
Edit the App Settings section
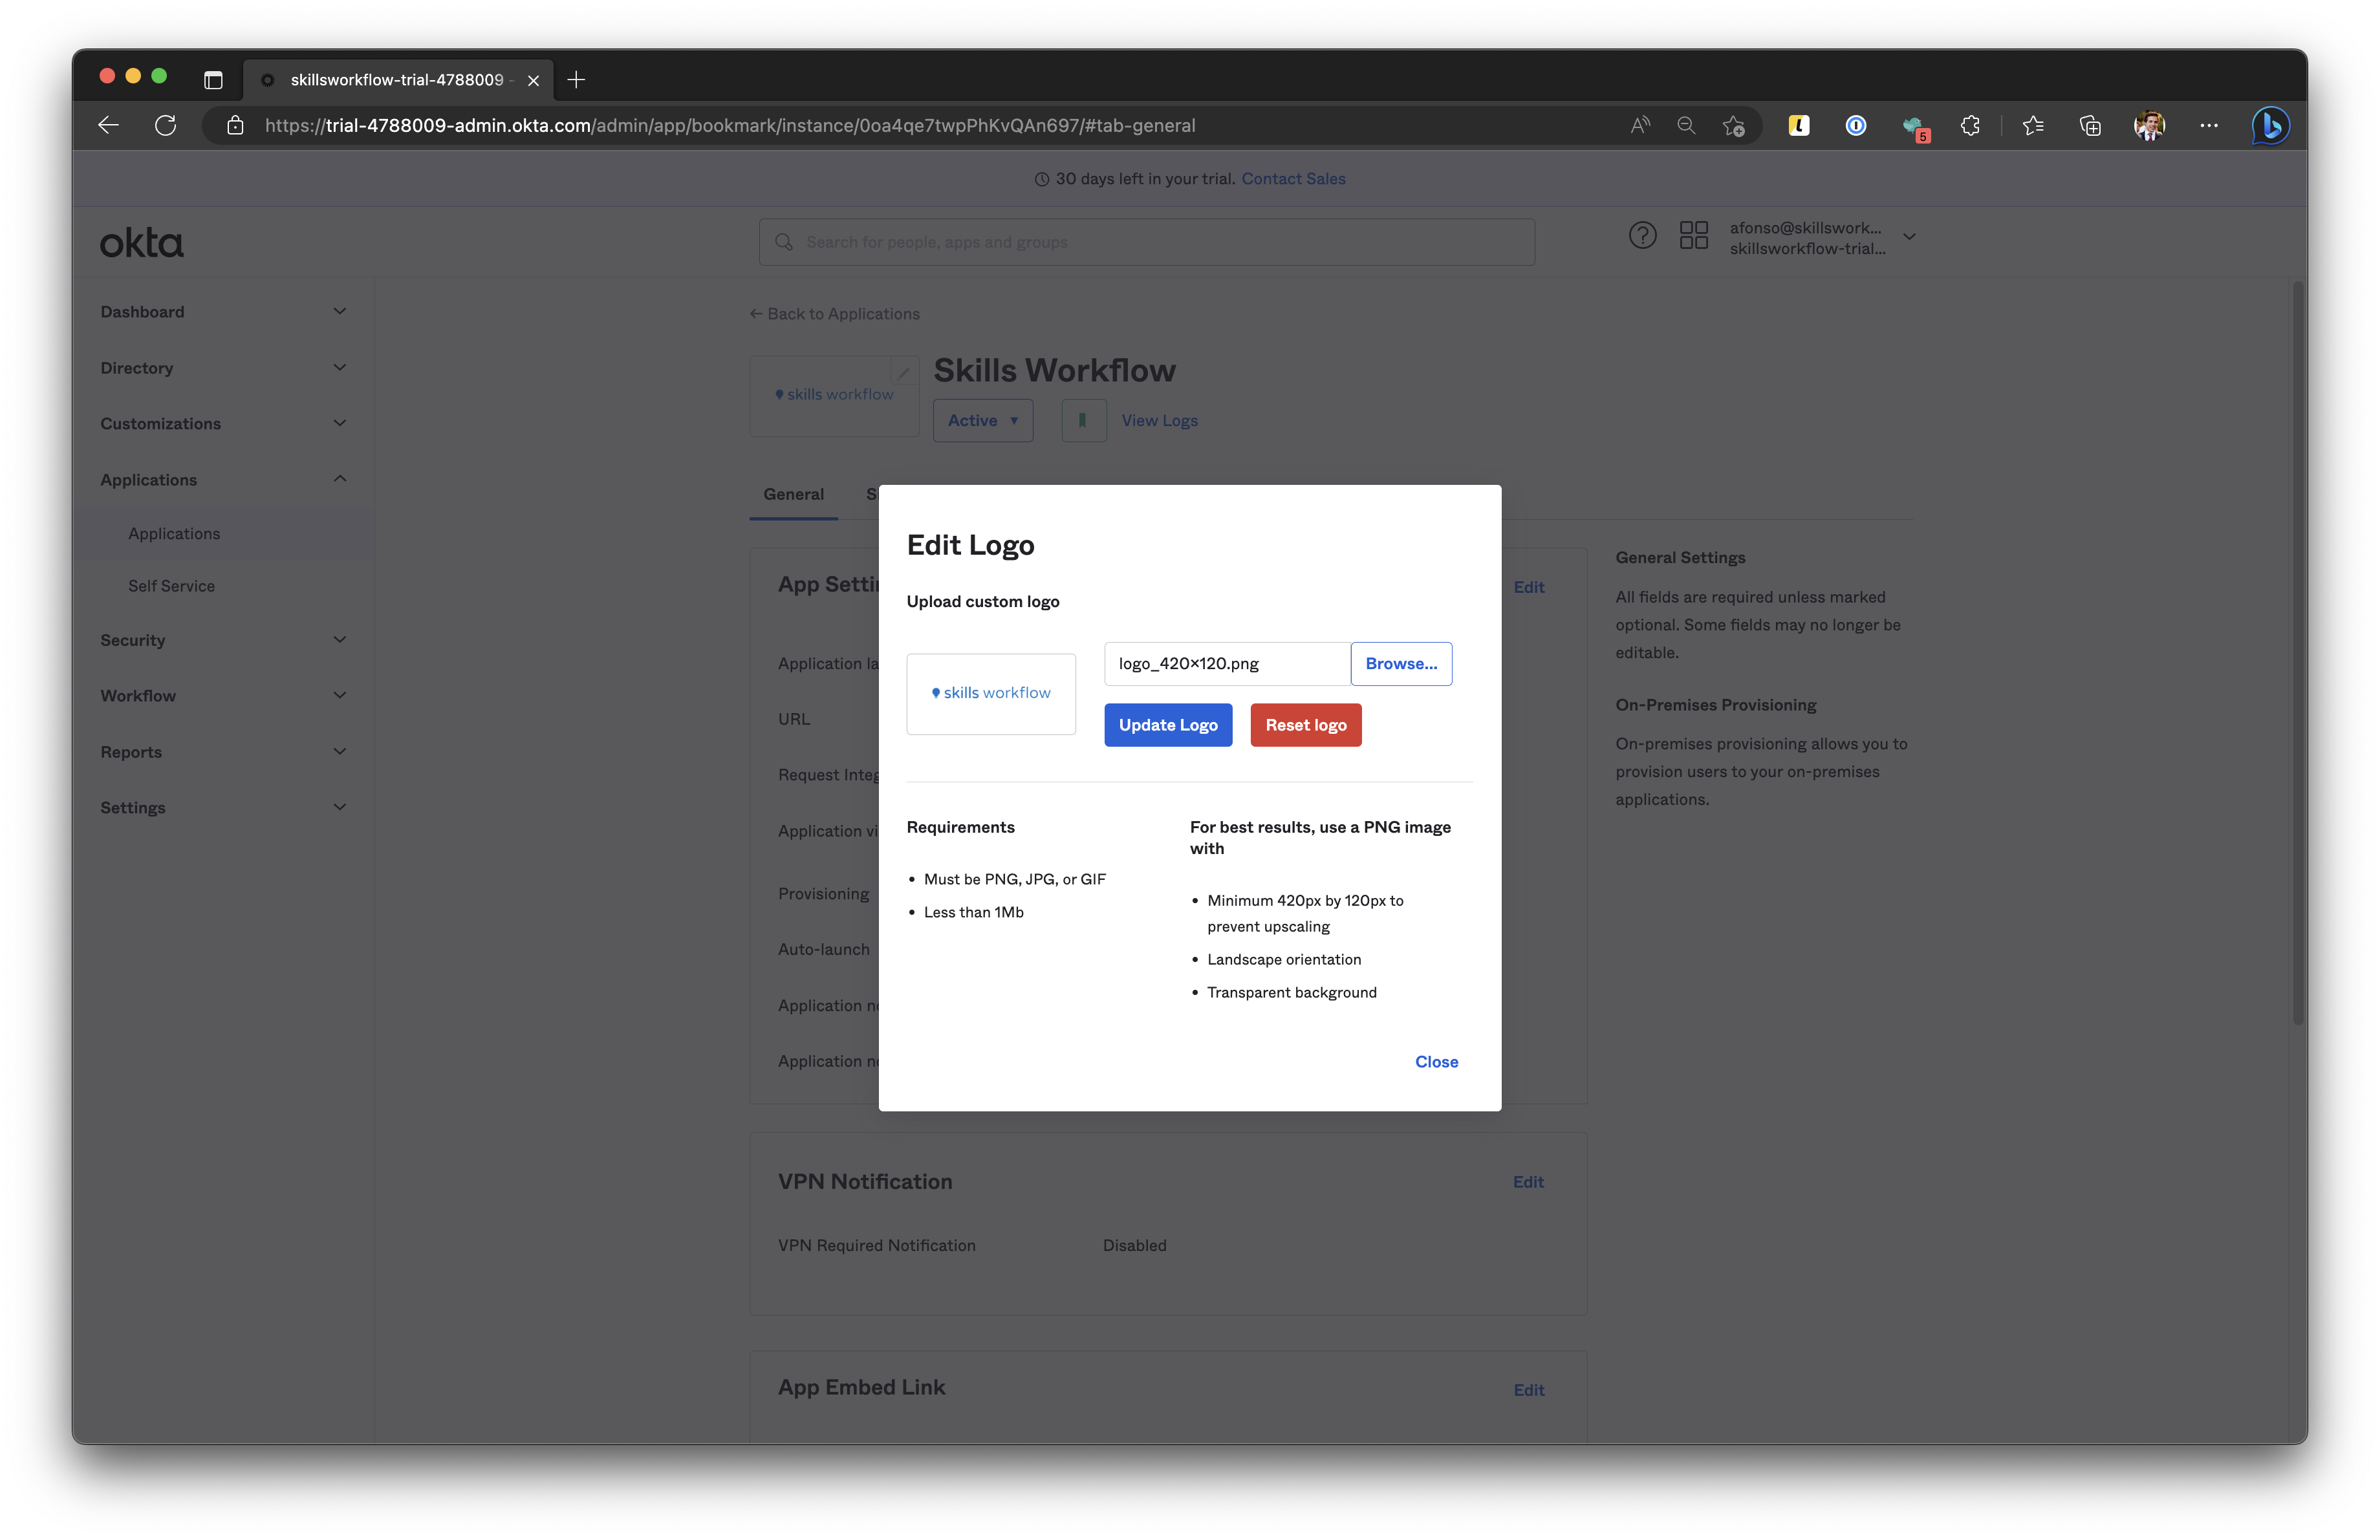click(x=1528, y=586)
